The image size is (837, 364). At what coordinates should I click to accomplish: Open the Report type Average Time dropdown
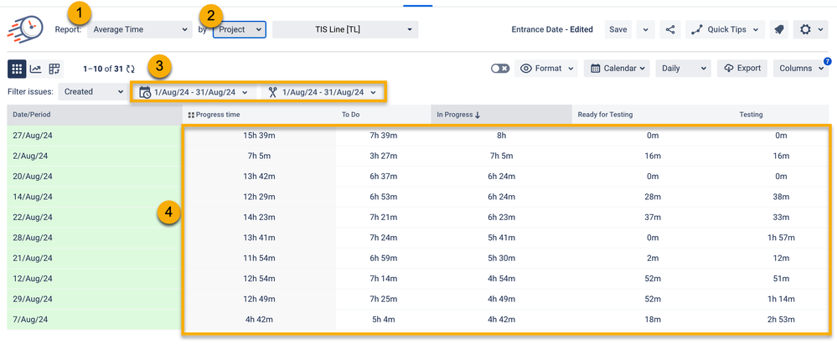click(139, 30)
